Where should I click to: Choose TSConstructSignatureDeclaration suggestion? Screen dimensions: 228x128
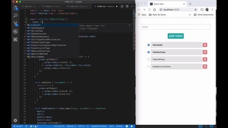pos(53,45)
